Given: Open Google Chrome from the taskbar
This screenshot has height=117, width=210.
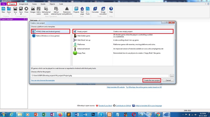Looking at the screenshot, I should click(x=158, y=114).
